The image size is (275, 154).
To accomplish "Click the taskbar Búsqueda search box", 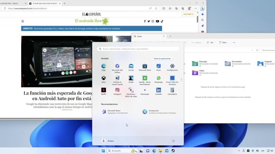I will [122, 151].
